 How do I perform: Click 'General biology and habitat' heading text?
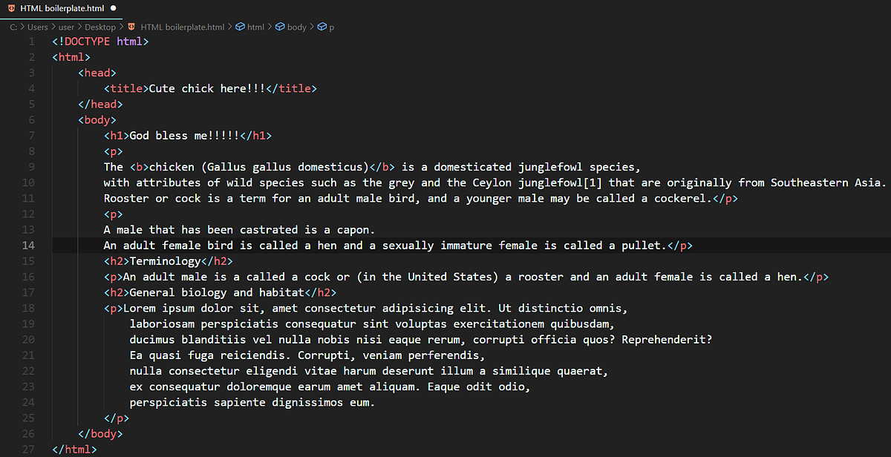point(217,292)
